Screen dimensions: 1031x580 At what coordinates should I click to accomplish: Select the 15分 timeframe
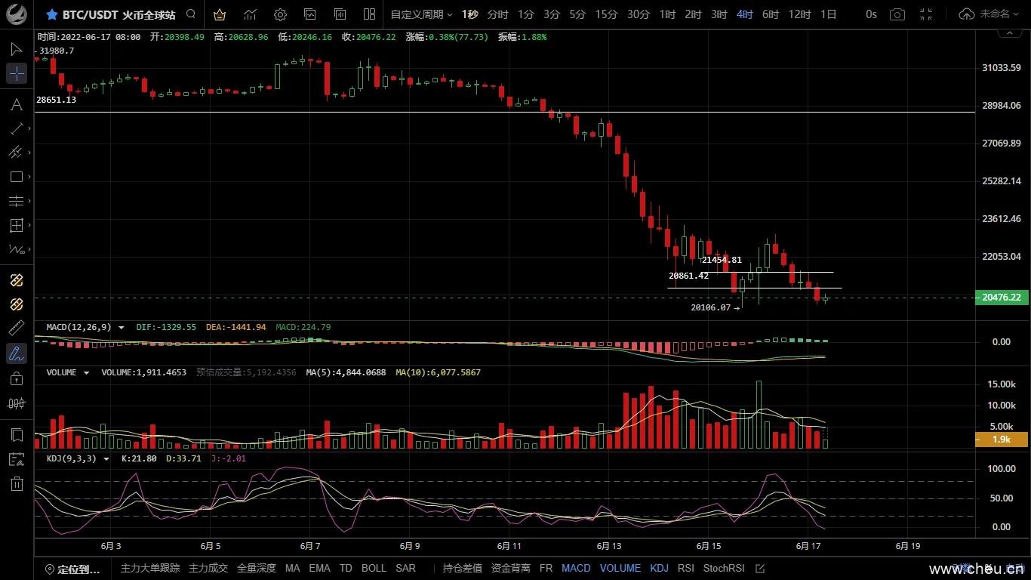click(606, 14)
